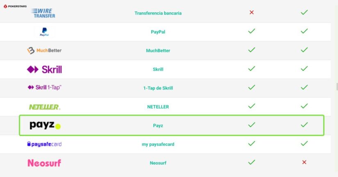Click the Skrill 1-Tap logo
Viewport: 338px width, 177px height.
tap(44, 87)
